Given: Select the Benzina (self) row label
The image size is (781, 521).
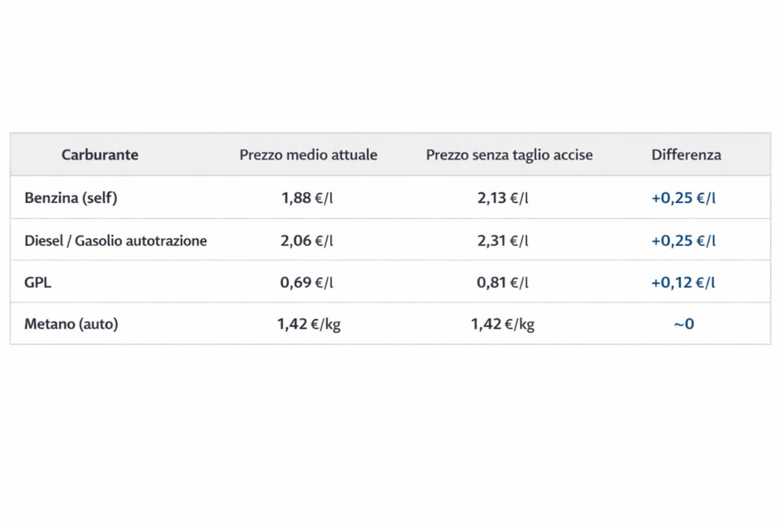Looking at the screenshot, I should coord(71,198).
